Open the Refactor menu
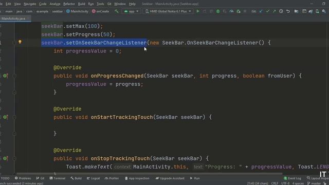 (69, 4)
